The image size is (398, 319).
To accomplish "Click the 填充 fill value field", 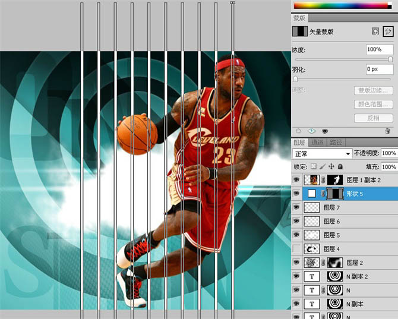I will pos(389,167).
